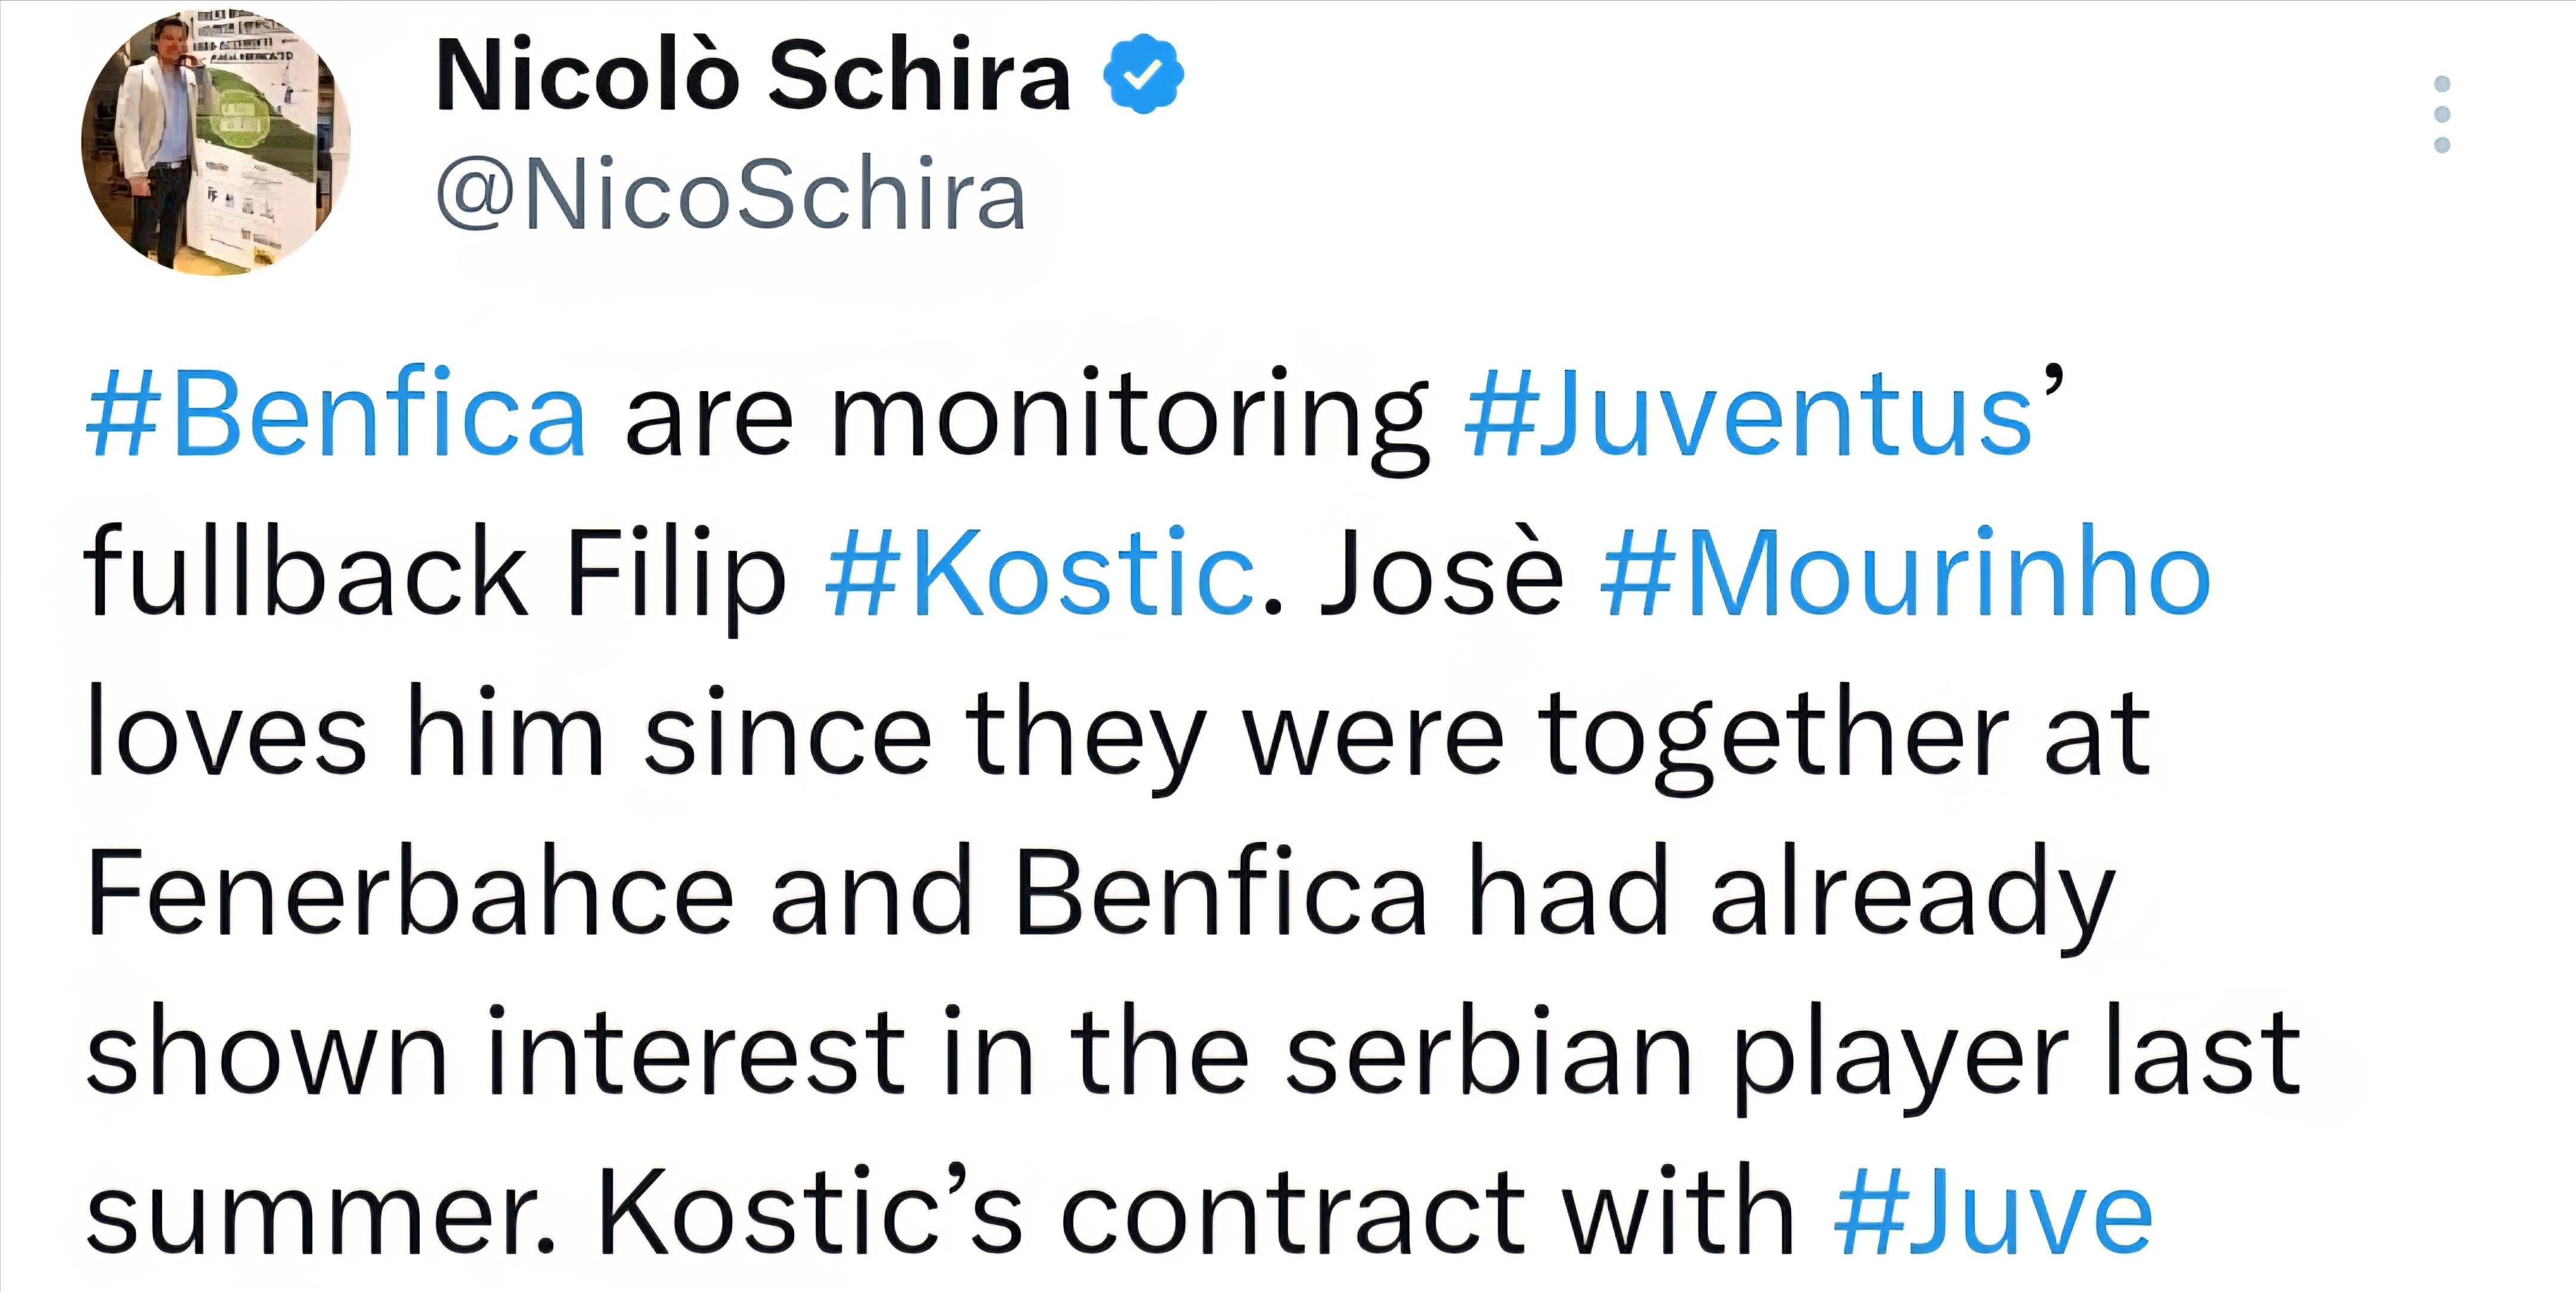Open the #Mourinho hashtag

(x=1905, y=575)
